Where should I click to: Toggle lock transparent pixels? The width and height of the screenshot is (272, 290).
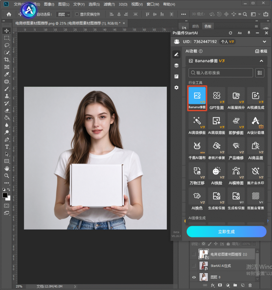pyautogui.click(x=203, y=244)
